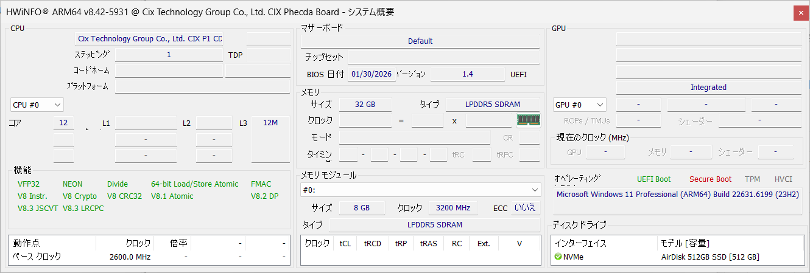
Task: Expand the GPU #0 selector dropdown
Action: click(x=580, y=105)
